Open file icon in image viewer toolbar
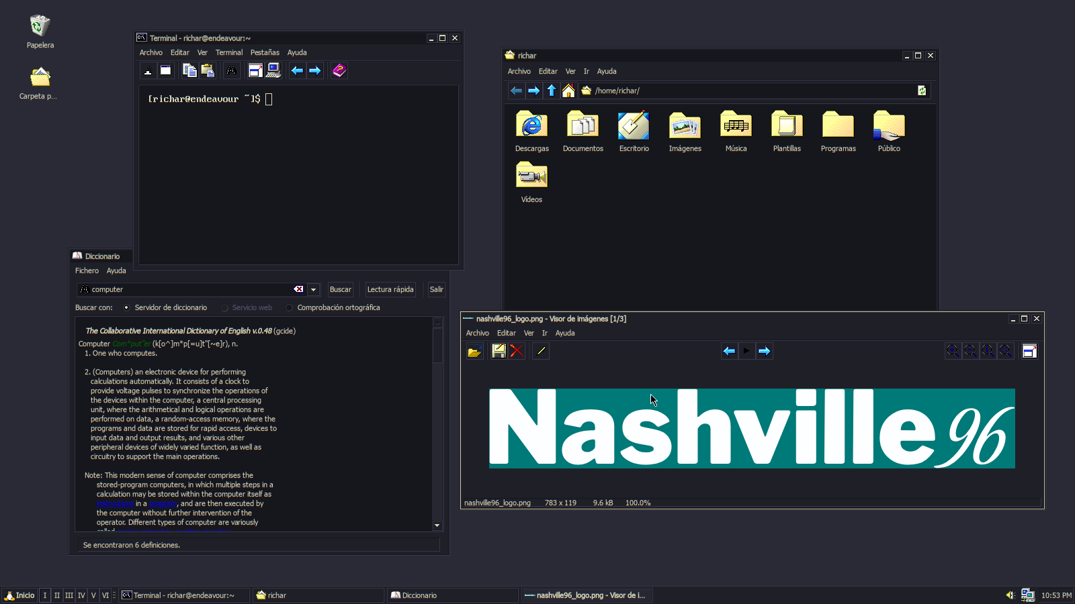1075x604 pixels. click(x=474, y=351)
